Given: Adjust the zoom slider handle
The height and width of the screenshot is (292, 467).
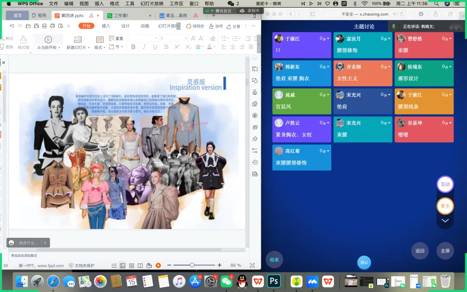Looking at the screenshot, I should pyautogui.click(x=192, y=265).
